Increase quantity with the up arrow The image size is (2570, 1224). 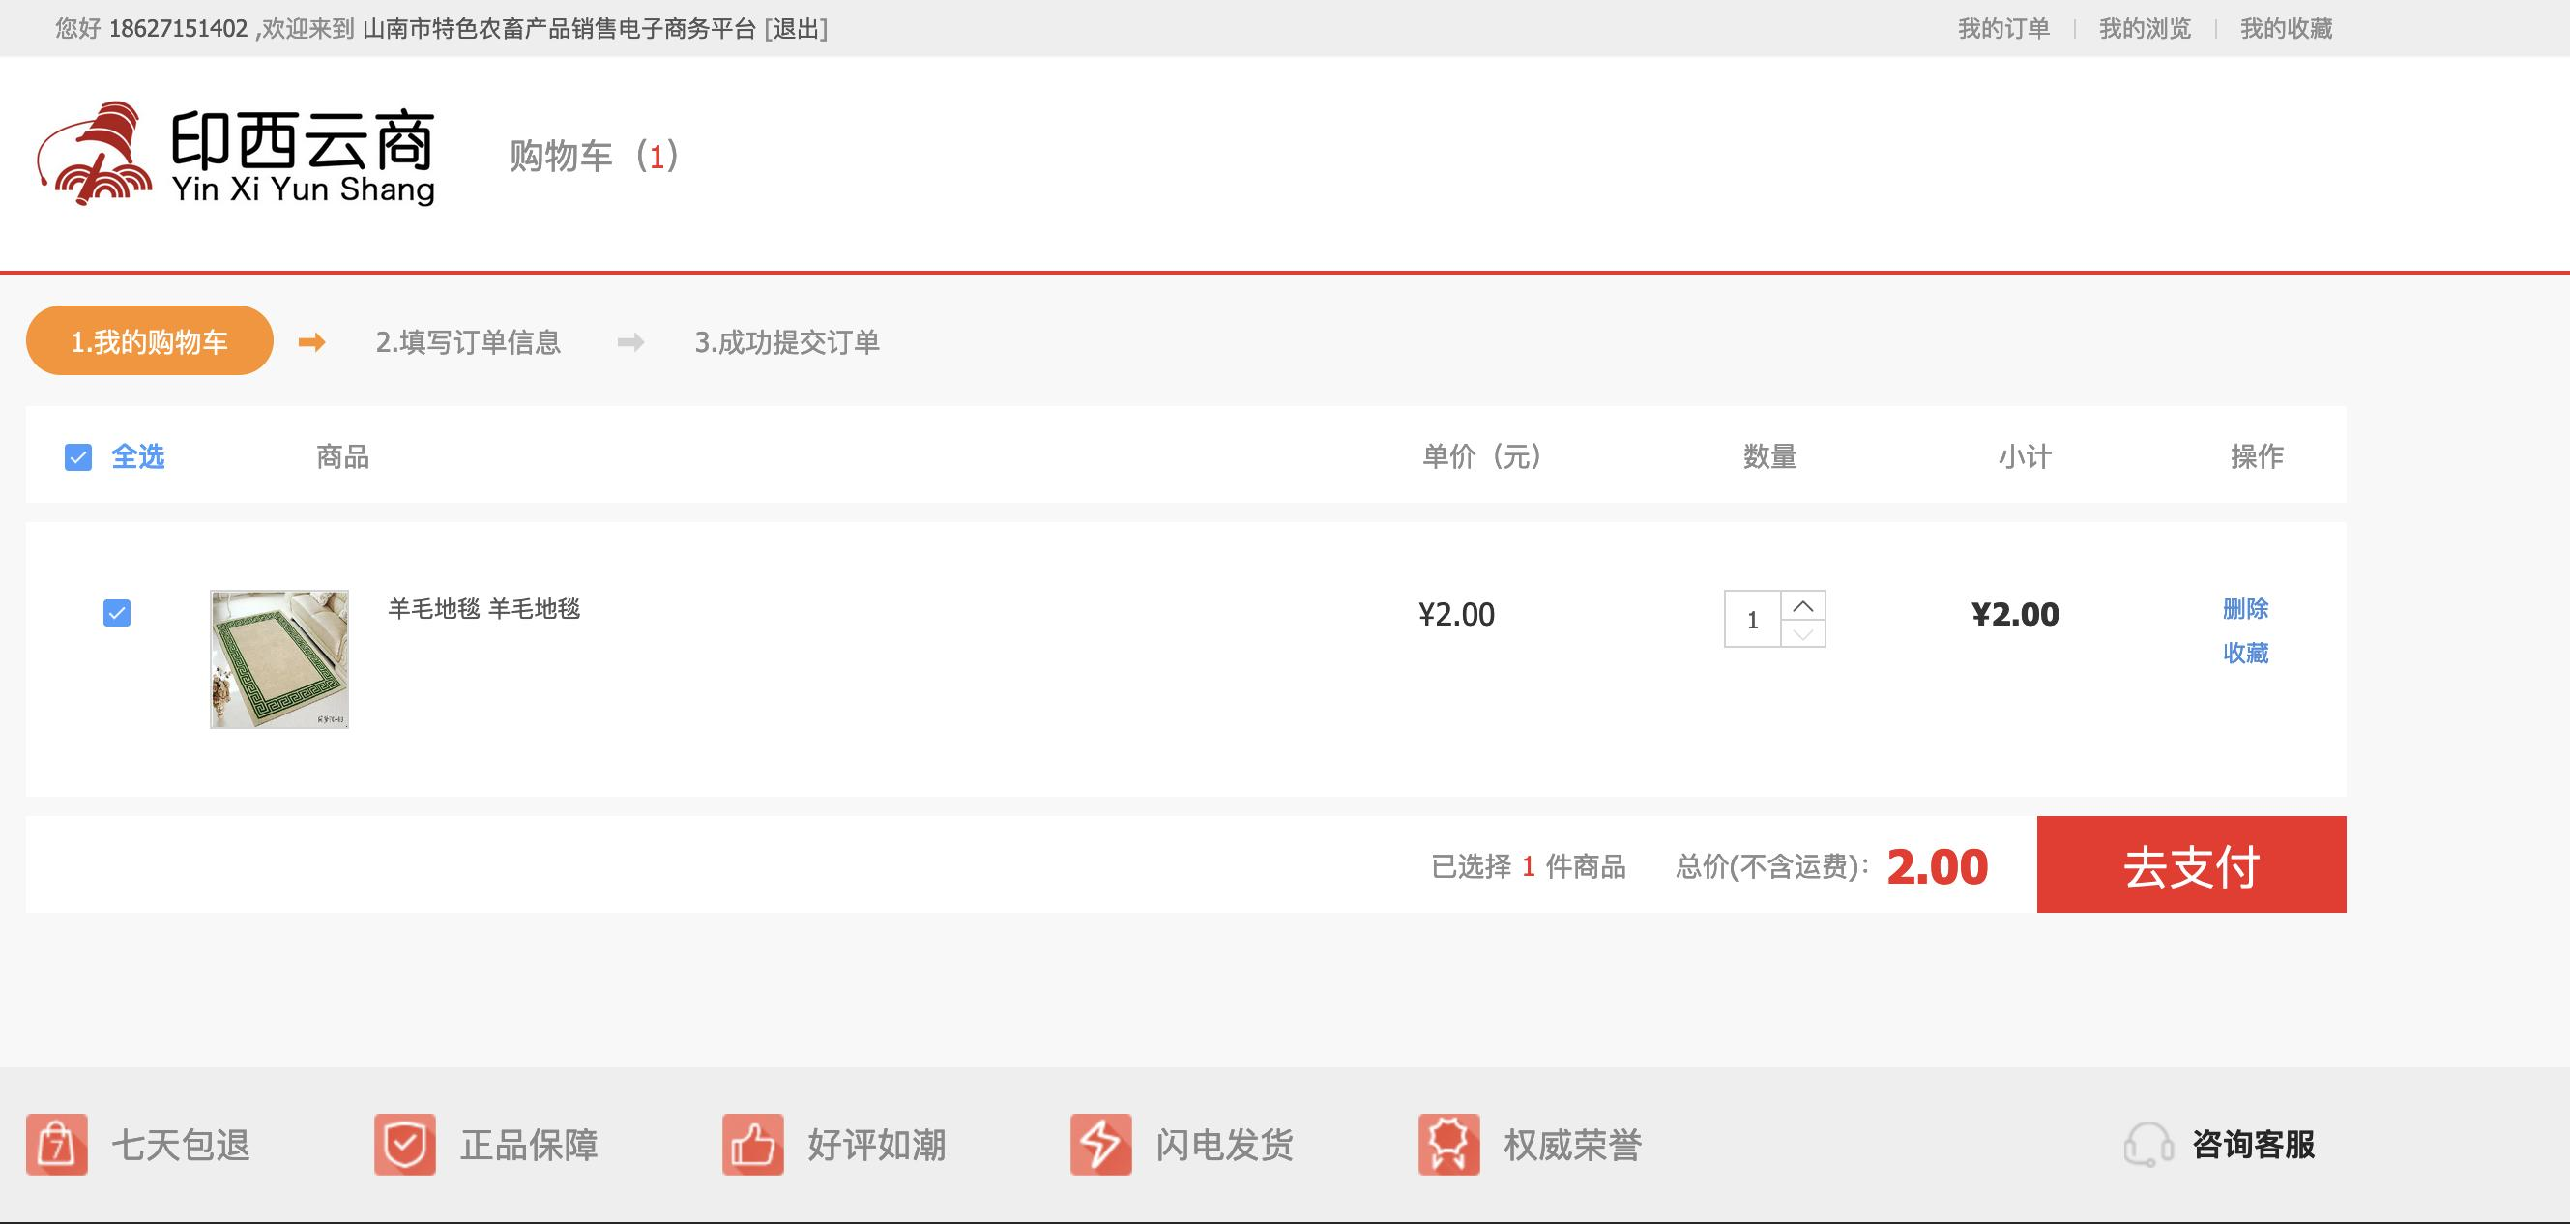(x=1803, y=605)
